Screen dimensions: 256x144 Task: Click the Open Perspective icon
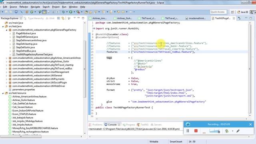click(x=232, y=12)
